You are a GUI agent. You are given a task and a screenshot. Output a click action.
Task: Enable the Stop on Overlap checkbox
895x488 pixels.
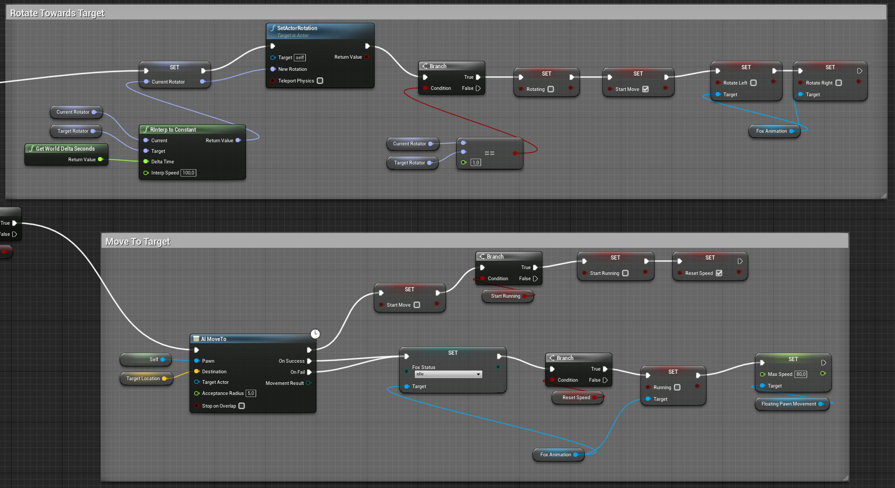click(x=241, y=406)
